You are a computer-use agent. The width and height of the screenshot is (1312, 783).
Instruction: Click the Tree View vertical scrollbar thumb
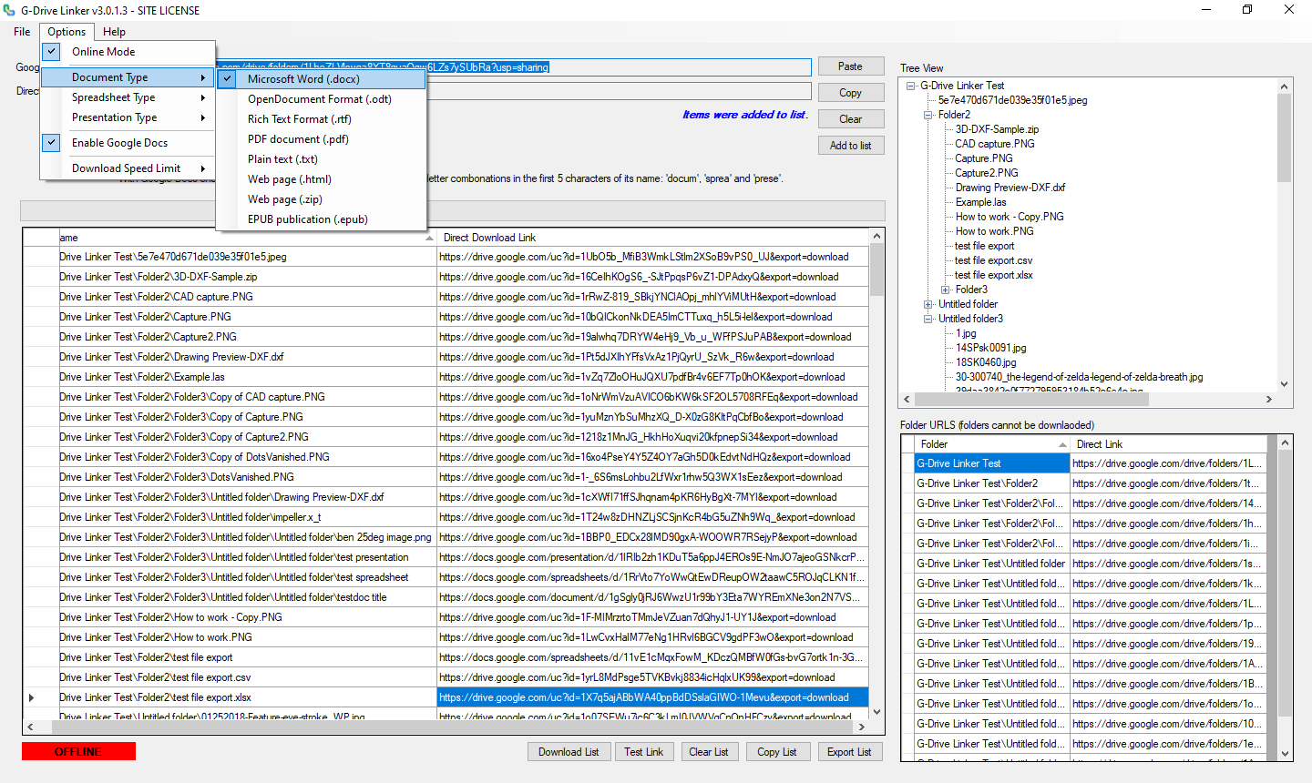pos(1285,138)
